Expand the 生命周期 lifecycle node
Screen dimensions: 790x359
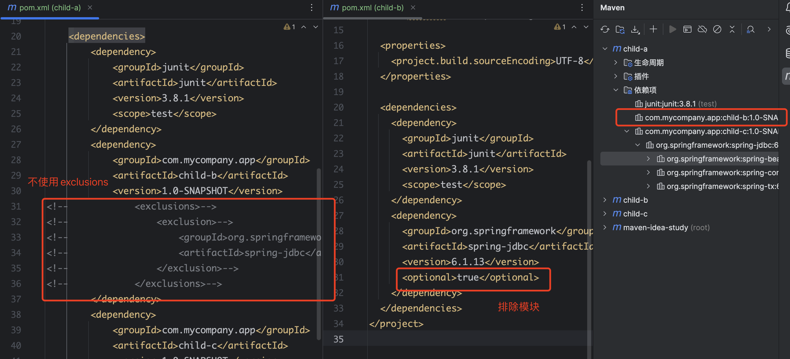point(616,62)
